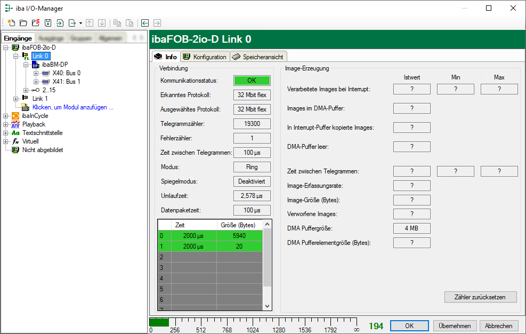Viewport: 526px width, 334px height.
Task: Expand the Link 1 tree node
Action: point(16,99)
